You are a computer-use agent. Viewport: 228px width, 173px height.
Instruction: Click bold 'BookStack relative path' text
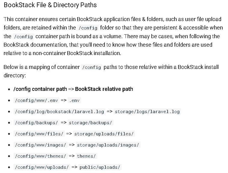pos(104,89)
